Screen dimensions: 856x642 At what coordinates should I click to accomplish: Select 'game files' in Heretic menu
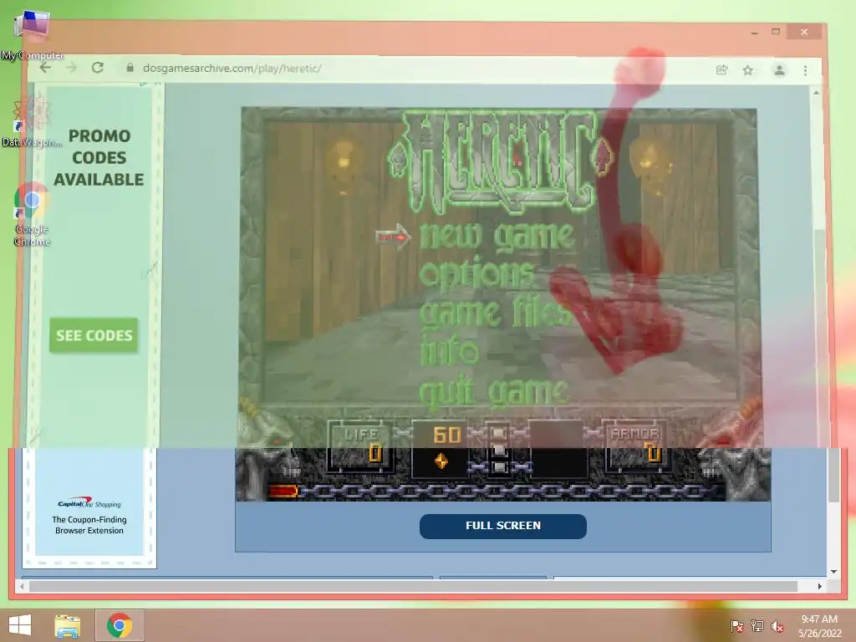tap(495, 313)
